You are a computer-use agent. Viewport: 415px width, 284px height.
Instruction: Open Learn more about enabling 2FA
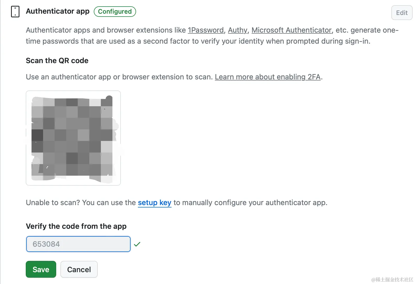[x=268, y=77]
